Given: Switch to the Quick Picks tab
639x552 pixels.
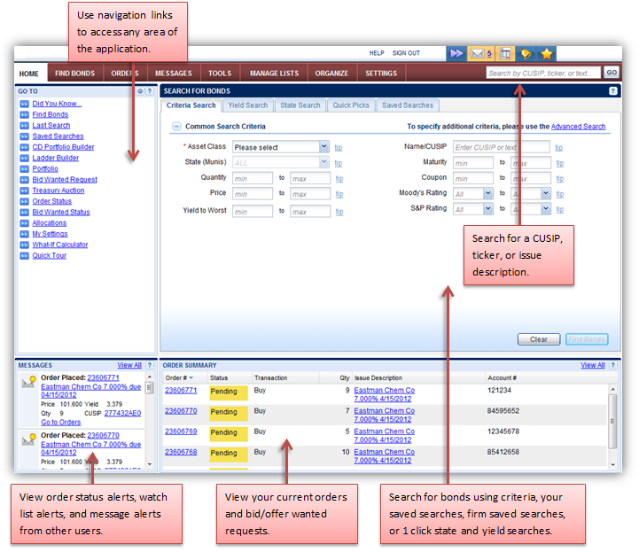Looking at the screenshot, I should [351, 105].
